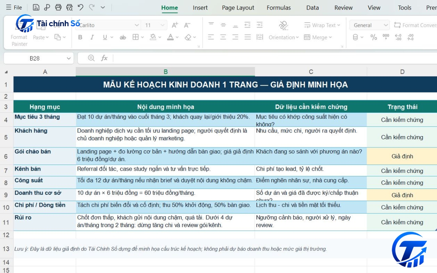Click the Borders icon
The image size is (437, 273).
click(x=135, y=37)
